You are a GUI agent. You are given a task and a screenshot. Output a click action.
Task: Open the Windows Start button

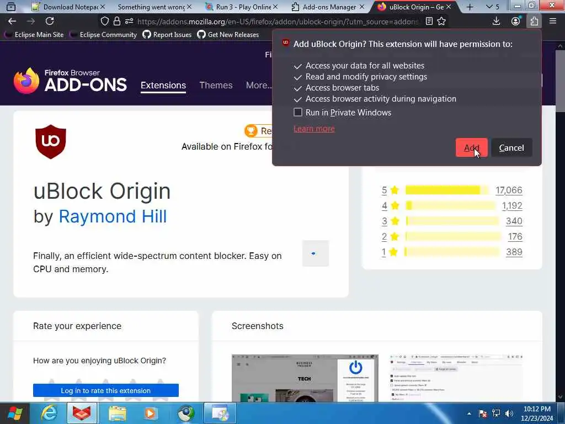[15, 413]
